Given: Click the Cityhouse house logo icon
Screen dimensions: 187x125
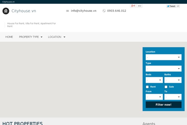Looking at the screenshot, I should [6, 11].
